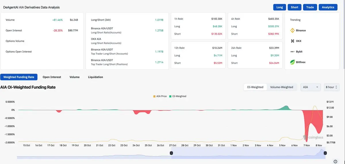
Task: Switch to Weighted Funding Rate tab
Action: point(19,77)
